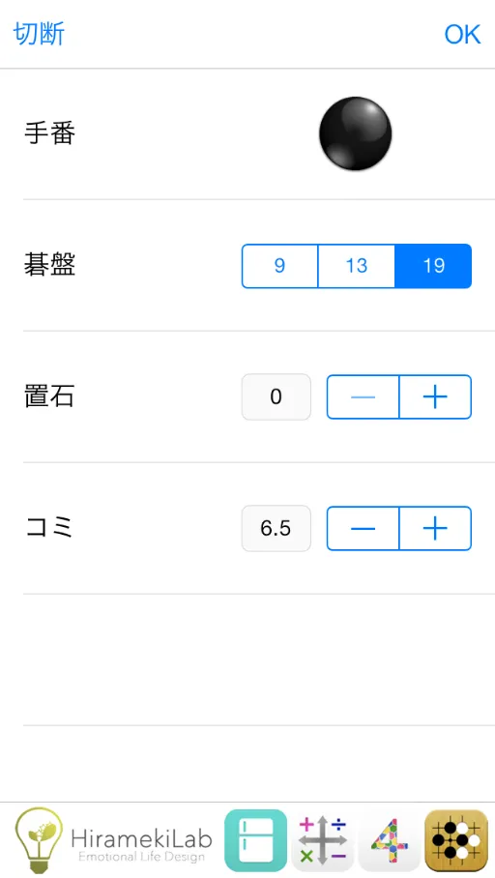Increase 置石 handicap stones with plus
The height and width of the screenshot is (878, 495).
436,397
